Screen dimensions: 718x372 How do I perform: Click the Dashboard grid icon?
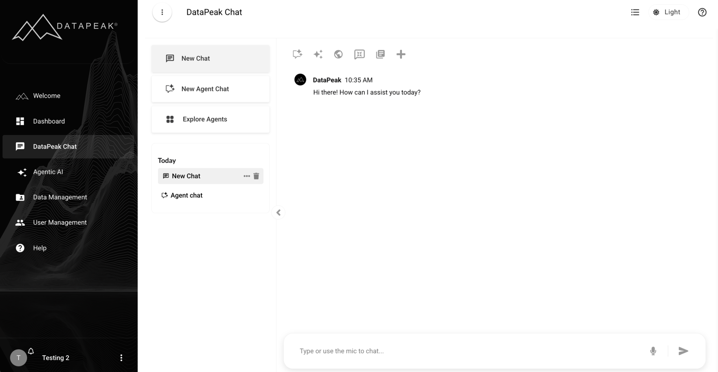tap(20, 121)
